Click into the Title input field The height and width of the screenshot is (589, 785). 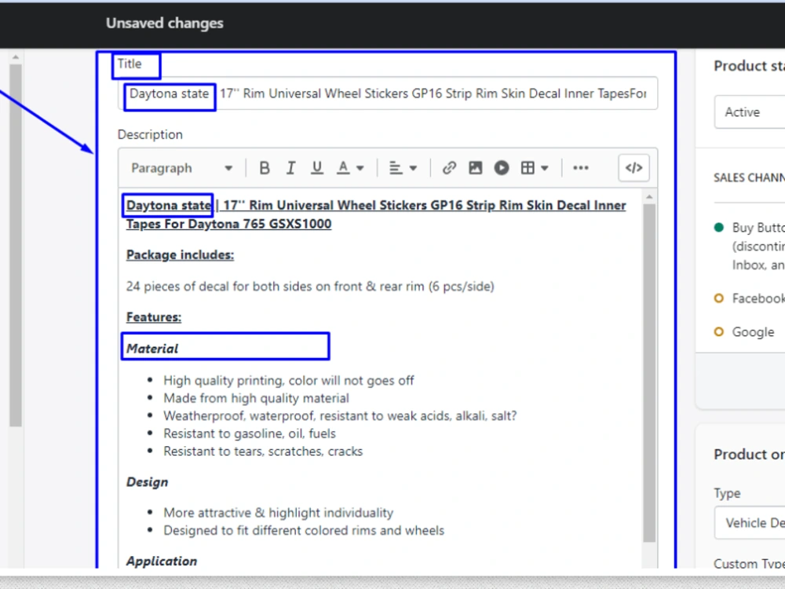pos(388,93)
